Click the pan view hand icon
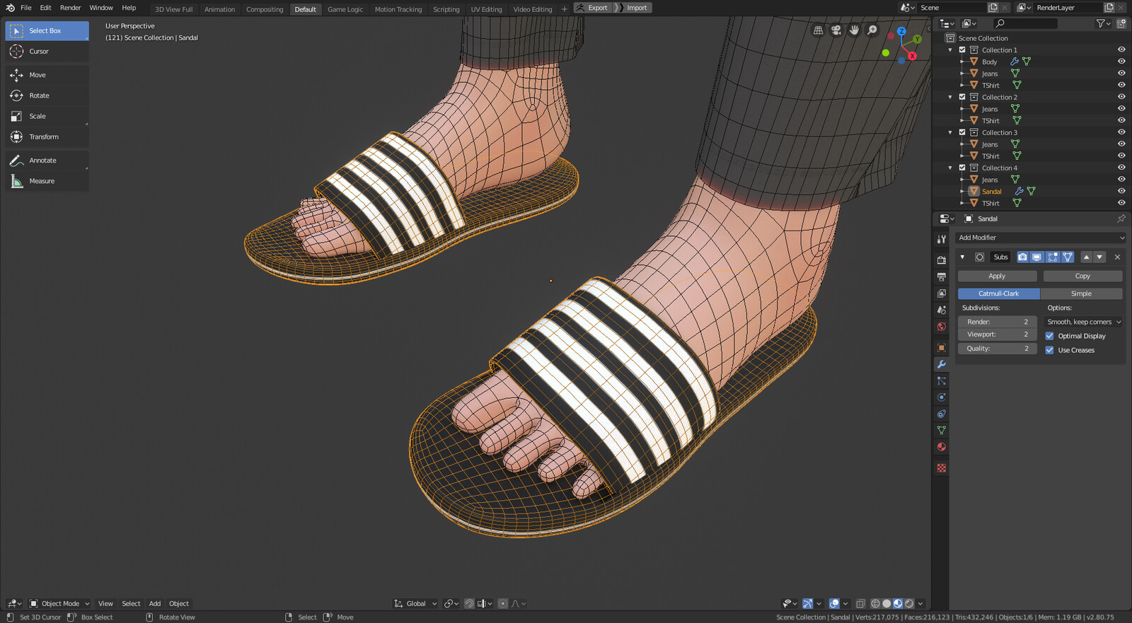This screenshot has width=1132, height=623. (x=854, y=30)
